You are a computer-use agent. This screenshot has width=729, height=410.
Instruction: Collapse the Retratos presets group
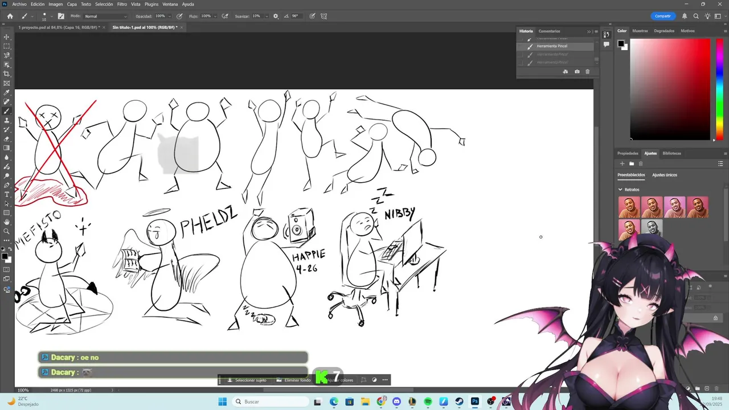tap(620, 190)
